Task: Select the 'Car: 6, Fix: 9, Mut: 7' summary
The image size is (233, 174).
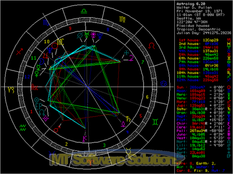Action: 201,171
